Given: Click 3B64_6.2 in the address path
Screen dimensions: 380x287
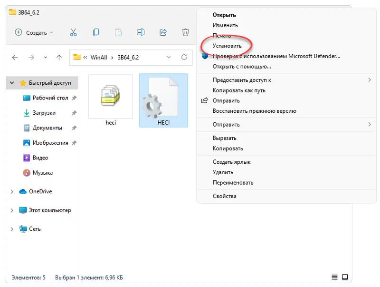Looking at the screenshot, I should coord(128,58).
